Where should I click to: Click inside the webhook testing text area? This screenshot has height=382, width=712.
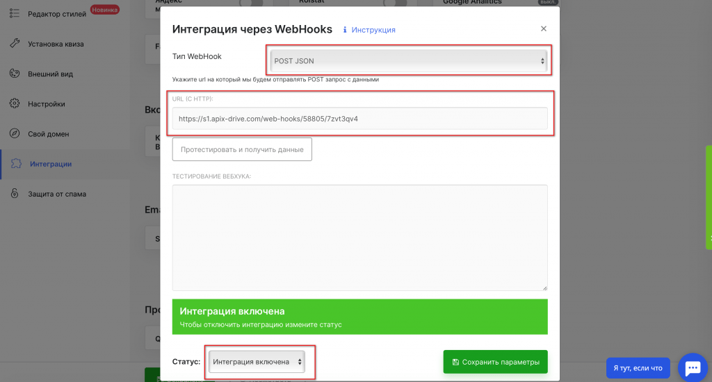pos(359,237)
